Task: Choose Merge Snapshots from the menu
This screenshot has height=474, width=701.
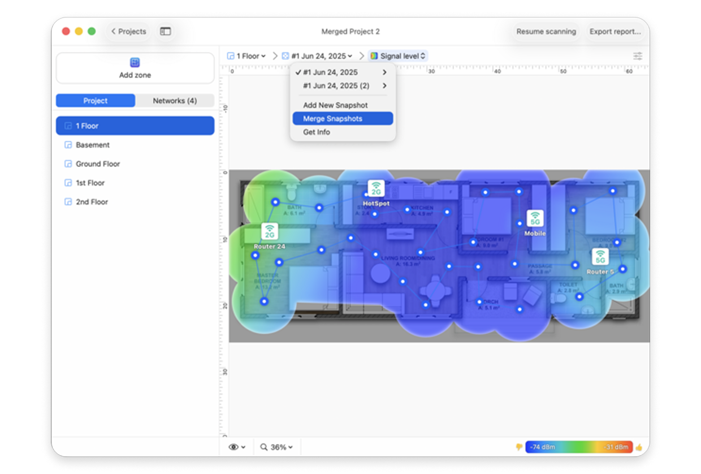Action: tap(343, 119)
